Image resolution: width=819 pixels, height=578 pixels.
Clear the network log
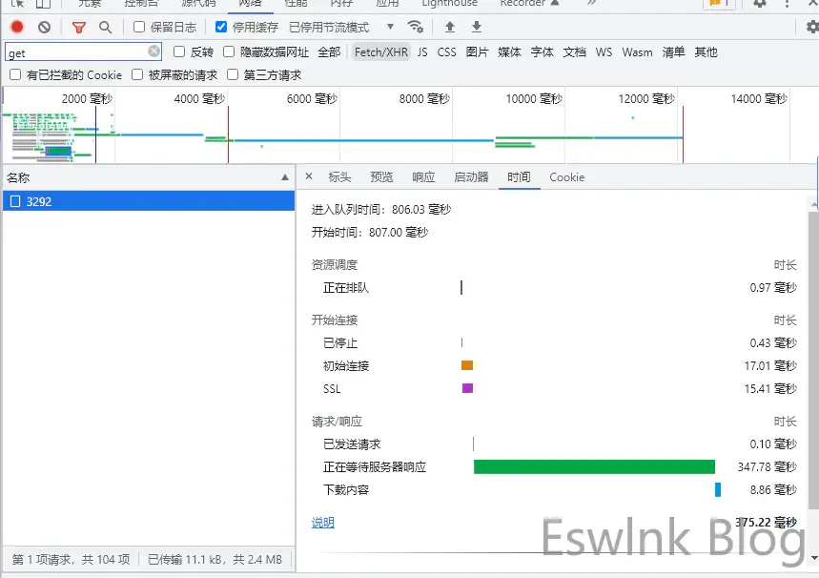point(44,28)
